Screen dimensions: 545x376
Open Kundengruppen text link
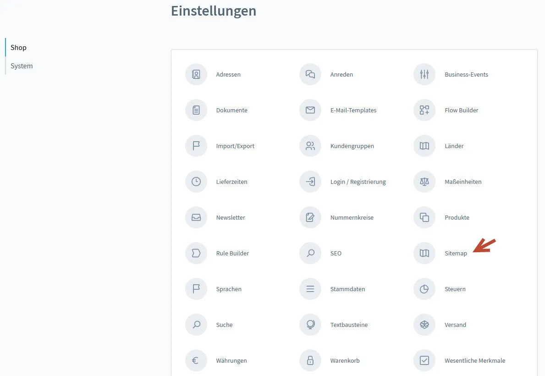tap(352, 146)
